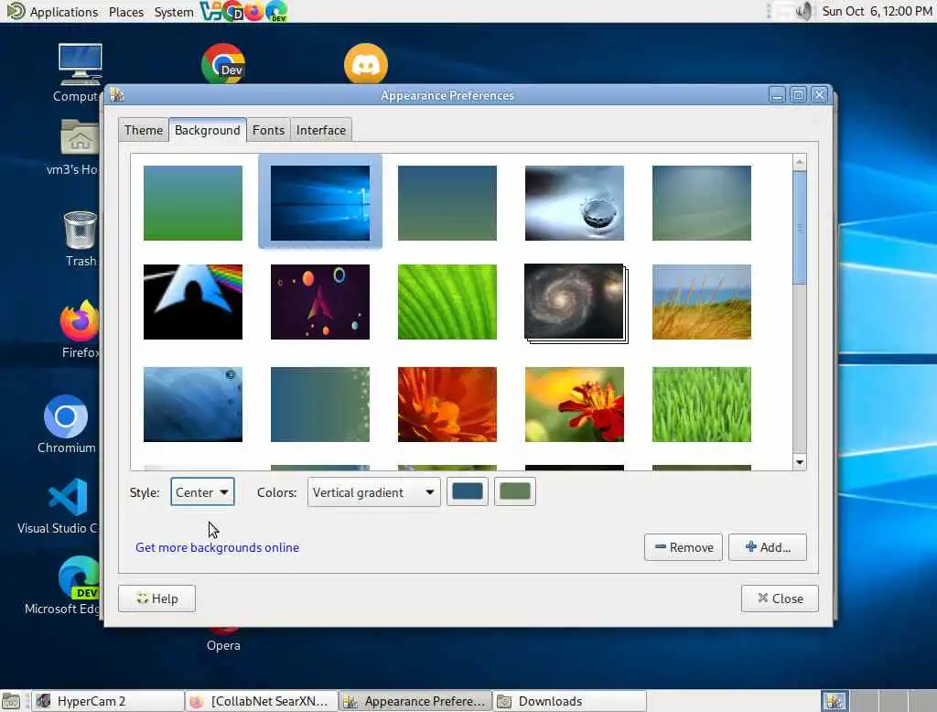Click the show desktop icon in bottom panel

[11, 701]
